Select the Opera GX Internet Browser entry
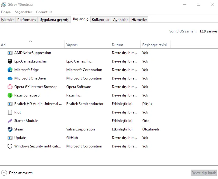218x179 pixels. click(x=36, y=87)
